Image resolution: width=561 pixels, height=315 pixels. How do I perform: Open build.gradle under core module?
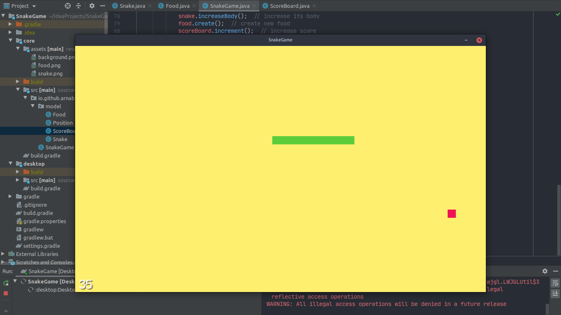[42, 155]
